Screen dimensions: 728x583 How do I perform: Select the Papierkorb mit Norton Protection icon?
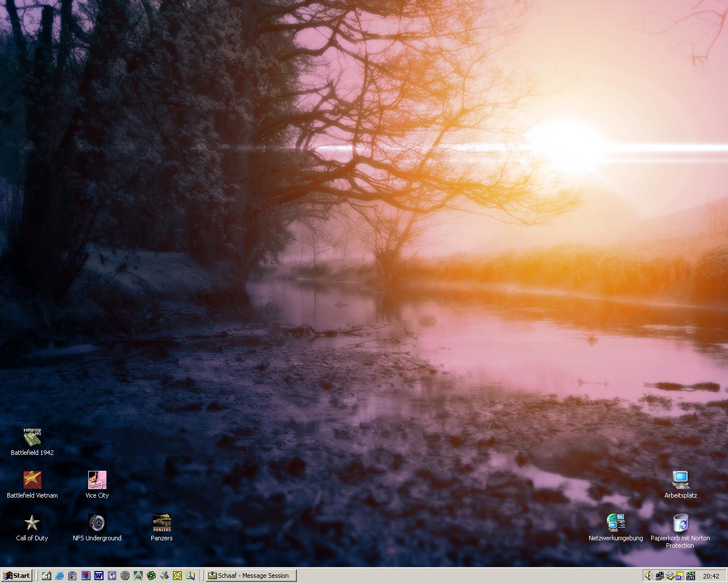click(x=680, y=523)
